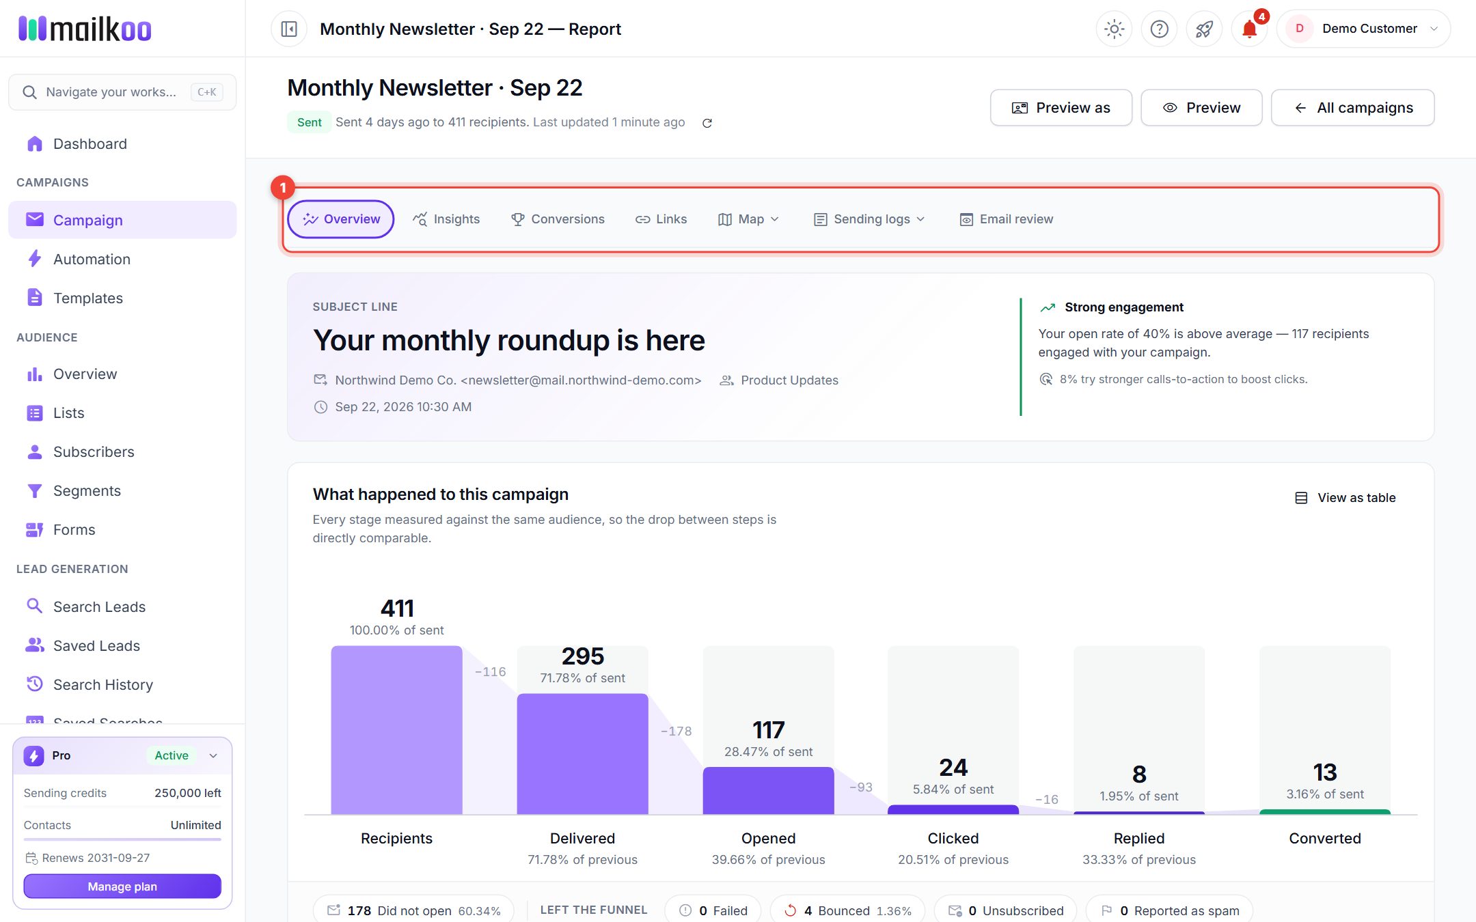Open Dashboard in the sidebar
Image resolution: width=1476 pixels, height=922 pixels.
coord(122,144)
